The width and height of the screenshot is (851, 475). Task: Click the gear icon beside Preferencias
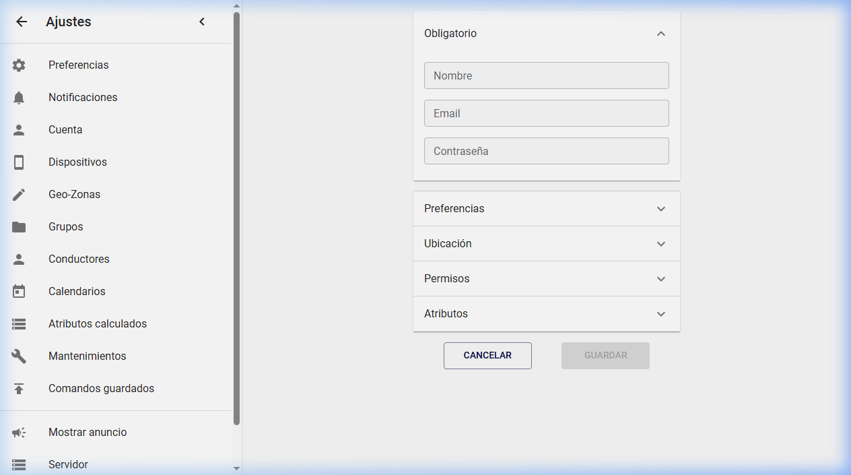(19, 65)
